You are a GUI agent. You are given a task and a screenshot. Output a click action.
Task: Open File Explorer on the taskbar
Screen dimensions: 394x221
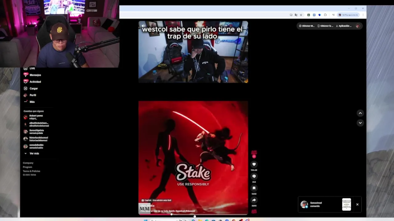[200, 220]
